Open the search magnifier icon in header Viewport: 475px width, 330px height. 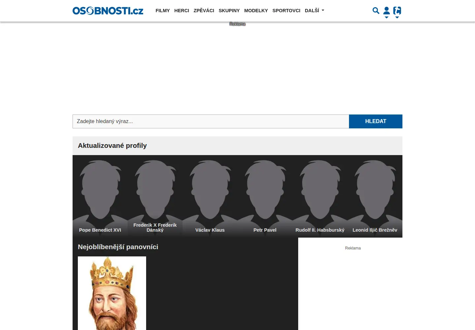tap(376, 11)
